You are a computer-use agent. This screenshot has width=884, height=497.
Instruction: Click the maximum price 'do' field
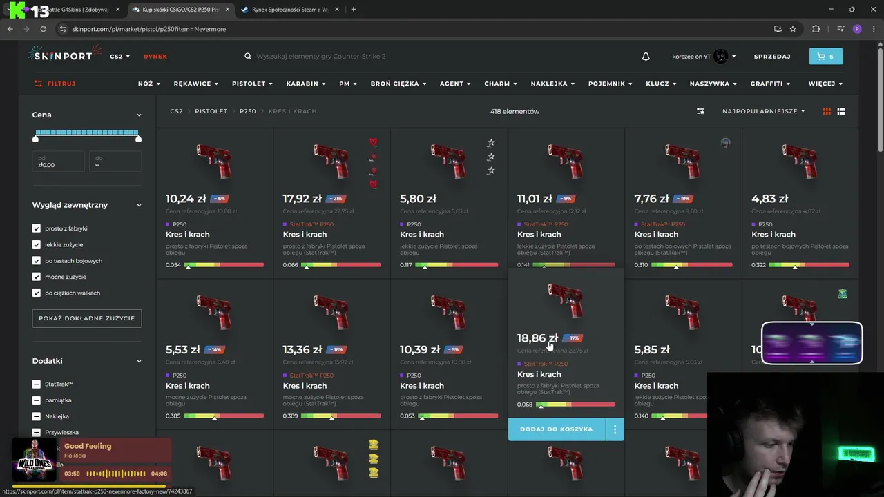[x=115, y=162]
